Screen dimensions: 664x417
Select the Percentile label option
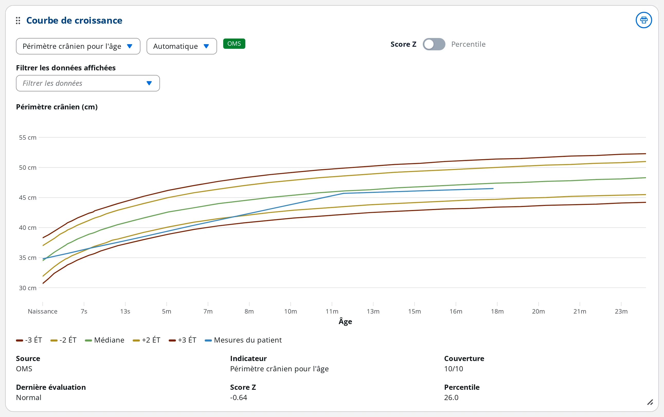click(x=468, y=44)
